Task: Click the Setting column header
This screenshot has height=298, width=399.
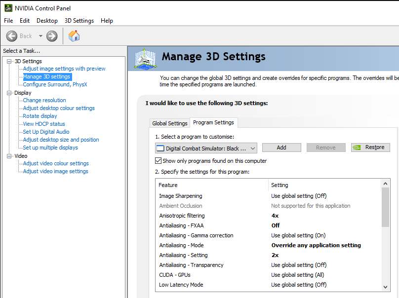Action: point(325,185)
